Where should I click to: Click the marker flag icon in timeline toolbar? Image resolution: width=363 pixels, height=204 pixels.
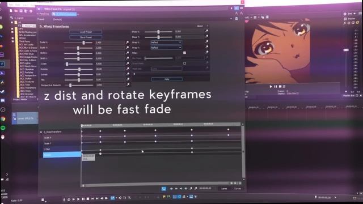coord(164,197)
